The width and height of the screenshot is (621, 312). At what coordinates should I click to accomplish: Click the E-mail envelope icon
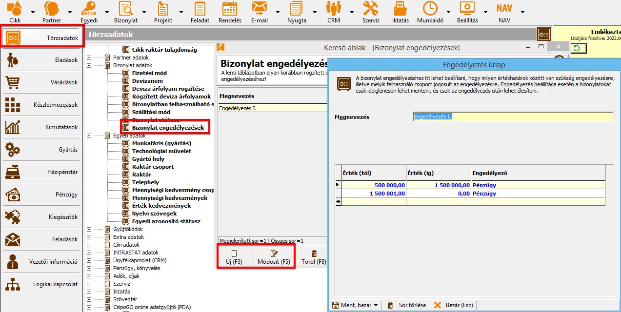[259, 9]
